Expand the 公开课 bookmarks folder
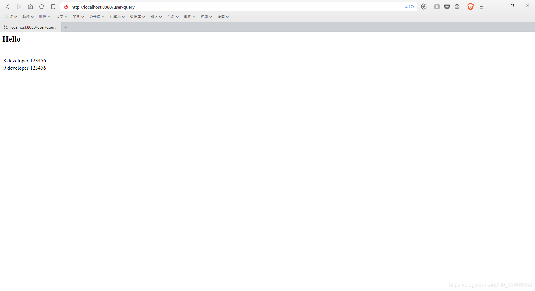535x291 pixels. point(97,17)
